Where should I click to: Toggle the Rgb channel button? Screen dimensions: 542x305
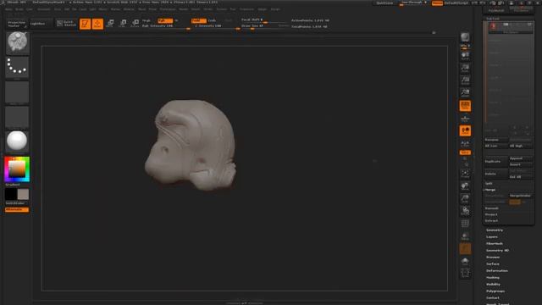[x=165, y=20]
